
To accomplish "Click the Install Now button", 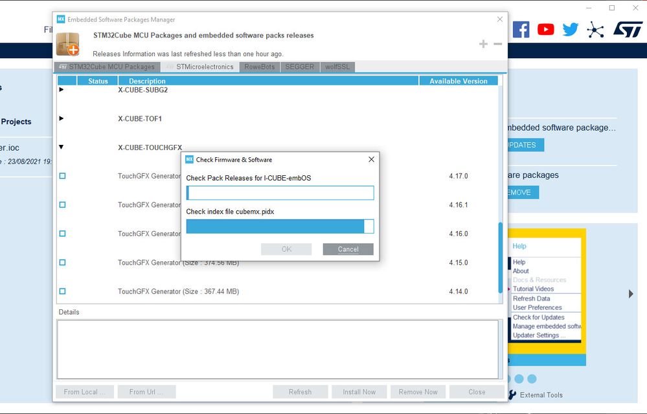I will click(359, 392).
